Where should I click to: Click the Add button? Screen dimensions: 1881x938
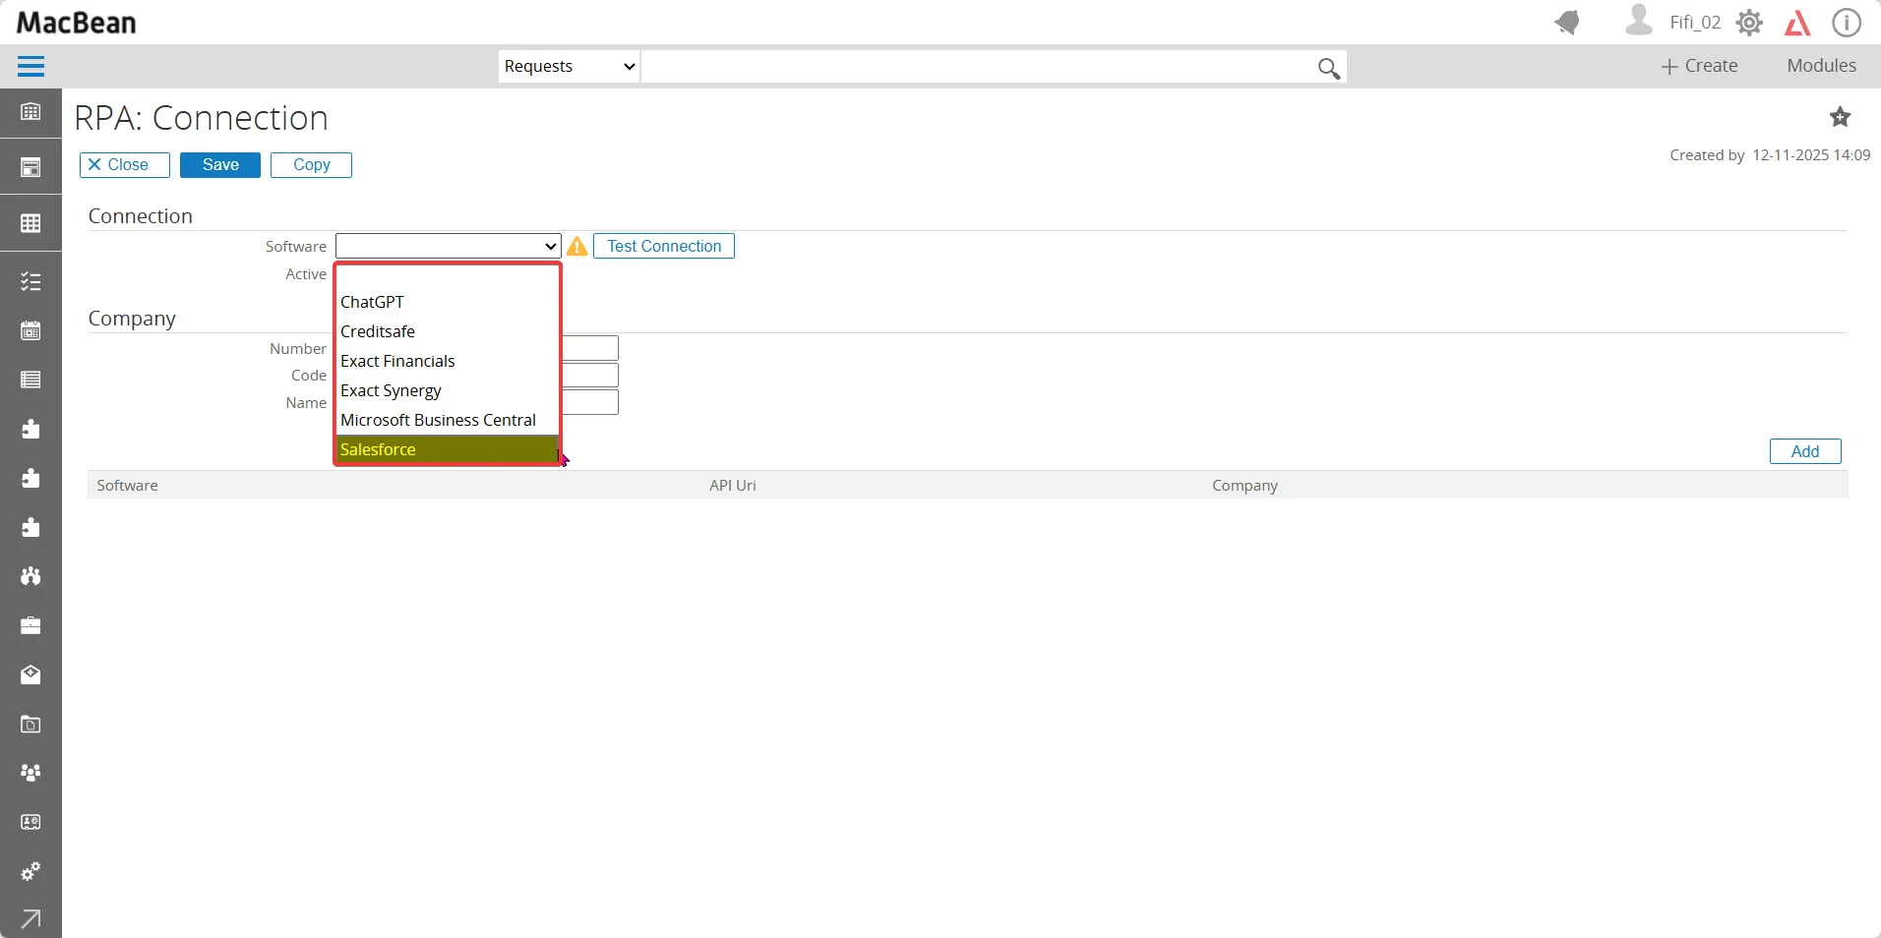point(1804,451)
